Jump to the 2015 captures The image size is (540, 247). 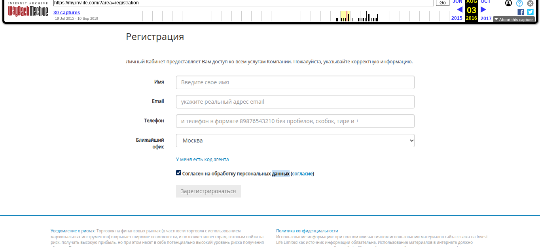[457, 18]
